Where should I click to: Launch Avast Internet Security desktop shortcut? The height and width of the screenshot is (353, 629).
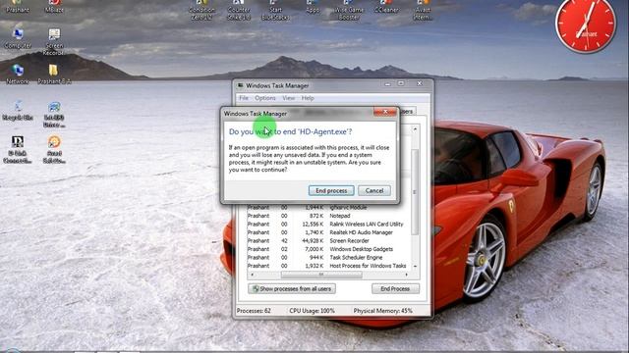[x=423, y=10]
